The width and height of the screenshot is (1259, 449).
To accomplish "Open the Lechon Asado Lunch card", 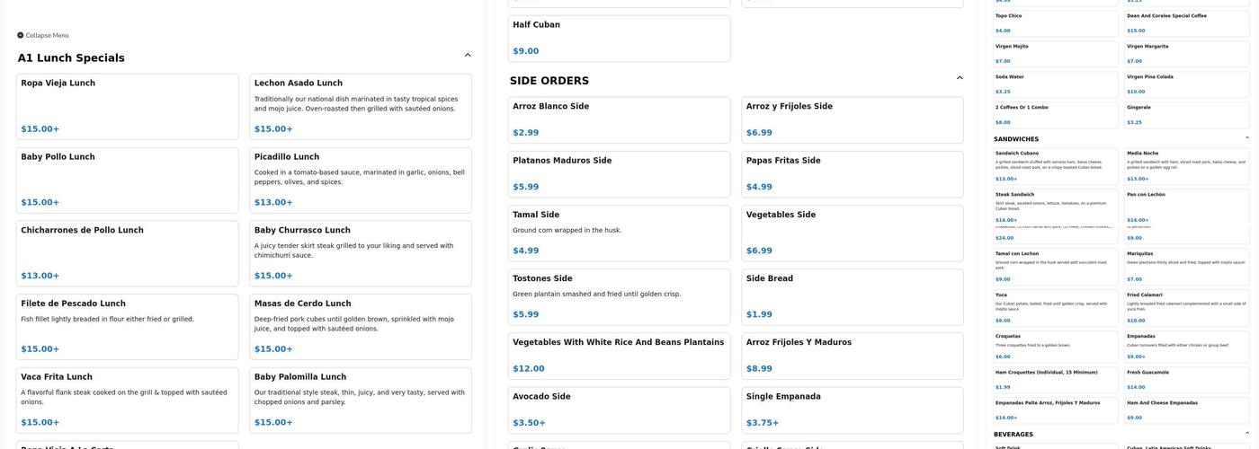I will pos(360,106).
